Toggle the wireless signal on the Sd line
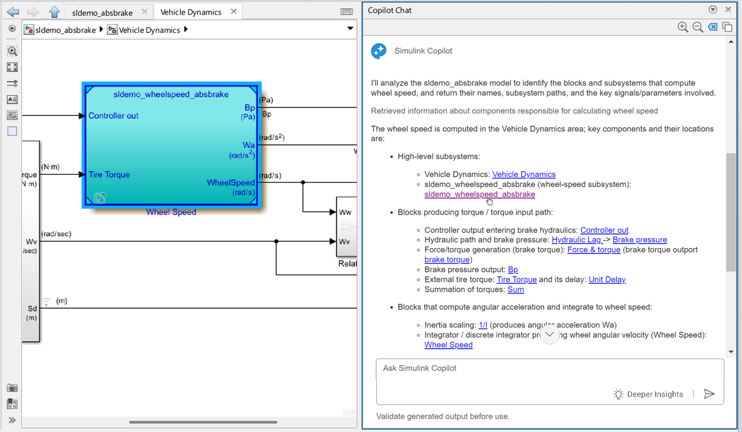 46,301
